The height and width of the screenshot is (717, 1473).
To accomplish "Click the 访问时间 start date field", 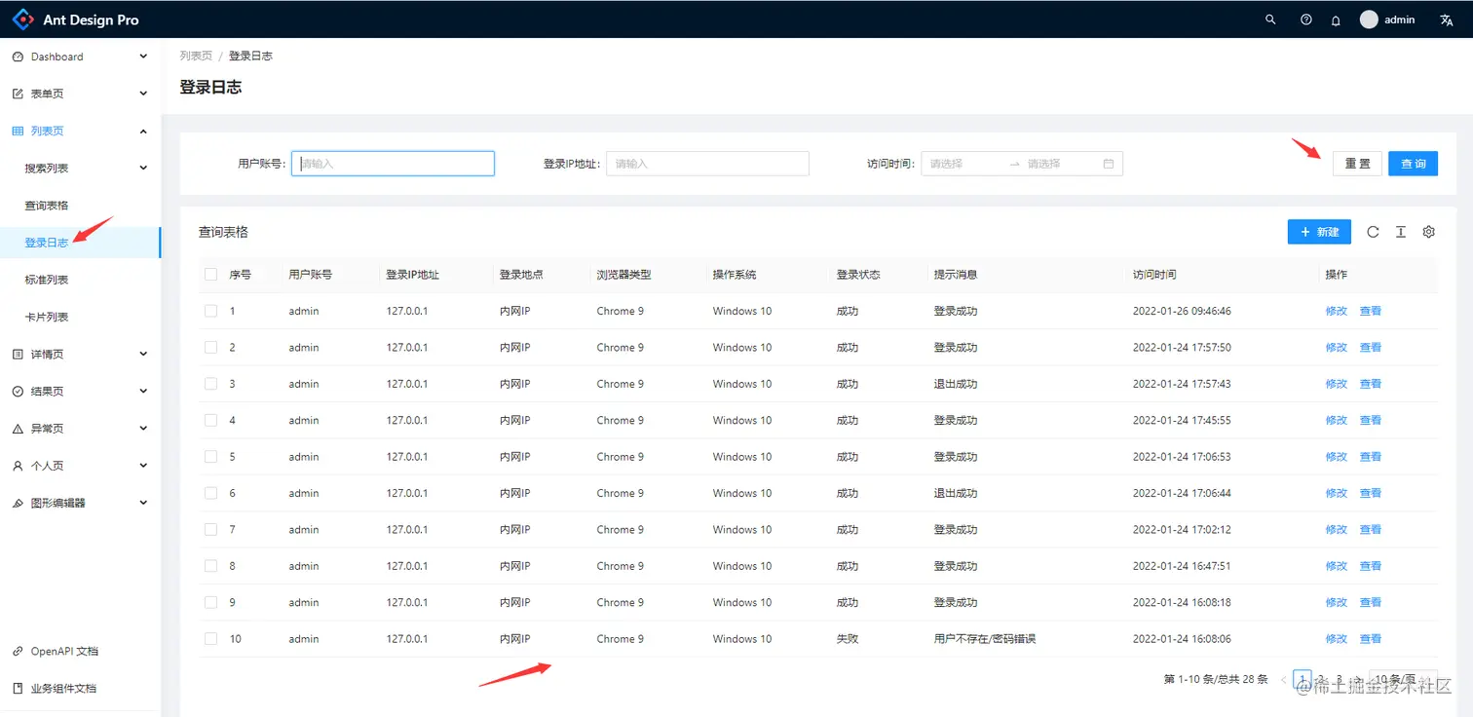I will point(963,164).
